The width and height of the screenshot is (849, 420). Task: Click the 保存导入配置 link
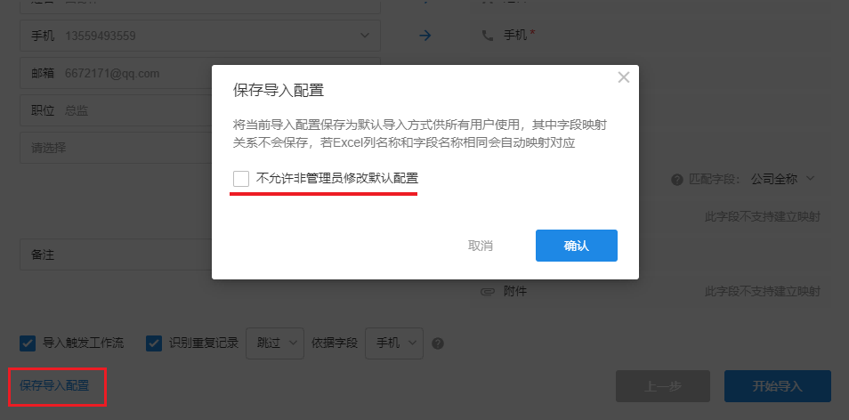(x=54, y=386)
